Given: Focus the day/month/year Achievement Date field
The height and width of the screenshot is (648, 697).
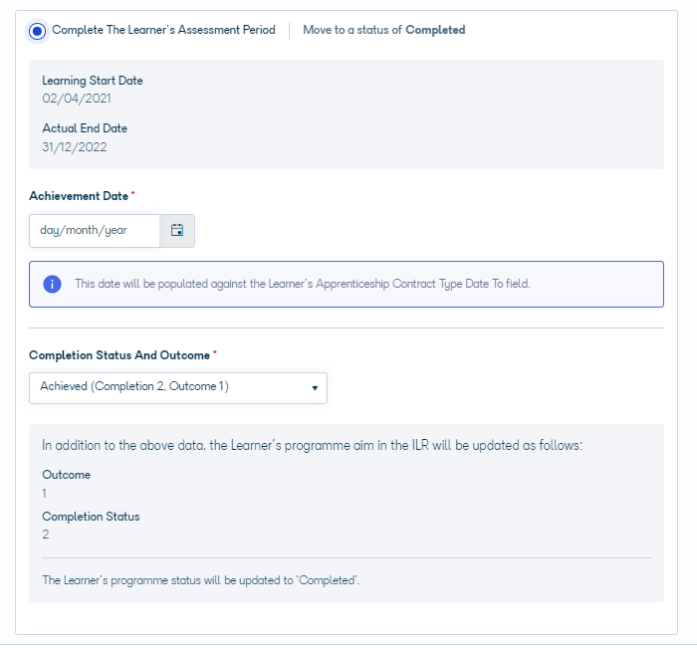Looking at the screenshot, I should point(95,230).
